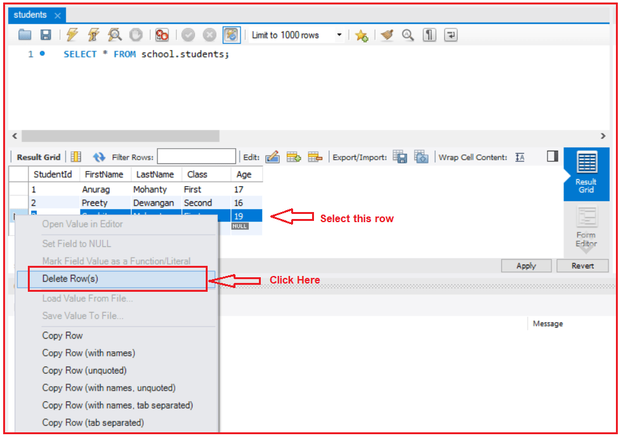621x438 pixels.
Task: Select Copy Row (with names, tab separated)
Action: 116,405
